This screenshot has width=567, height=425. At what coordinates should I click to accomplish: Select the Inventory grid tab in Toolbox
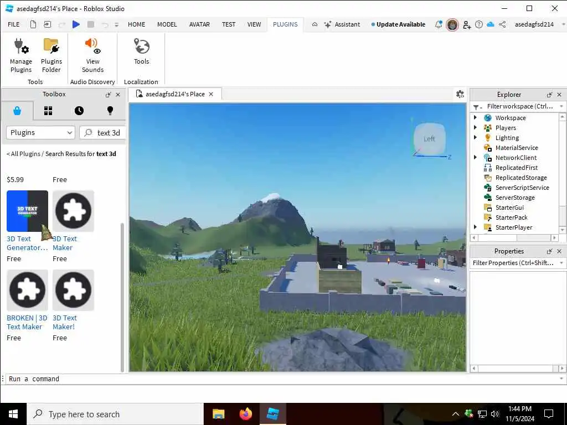click(48, 111)
